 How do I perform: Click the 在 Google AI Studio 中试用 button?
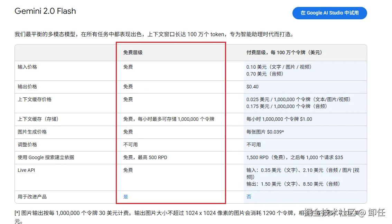pyautogui.click(x=329, y=13)
